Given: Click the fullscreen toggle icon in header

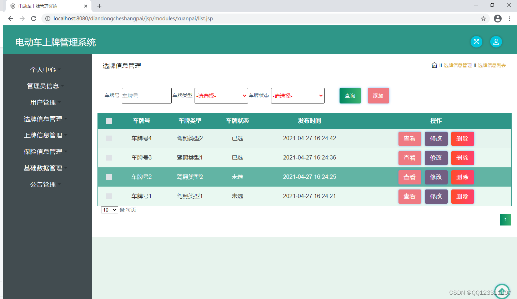Looking at the screenshot, I should [476, 42].
